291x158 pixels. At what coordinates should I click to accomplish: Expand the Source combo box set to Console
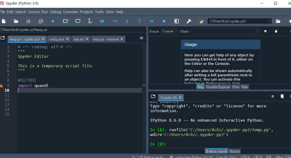pyautogui.click(x=170, y=31)
